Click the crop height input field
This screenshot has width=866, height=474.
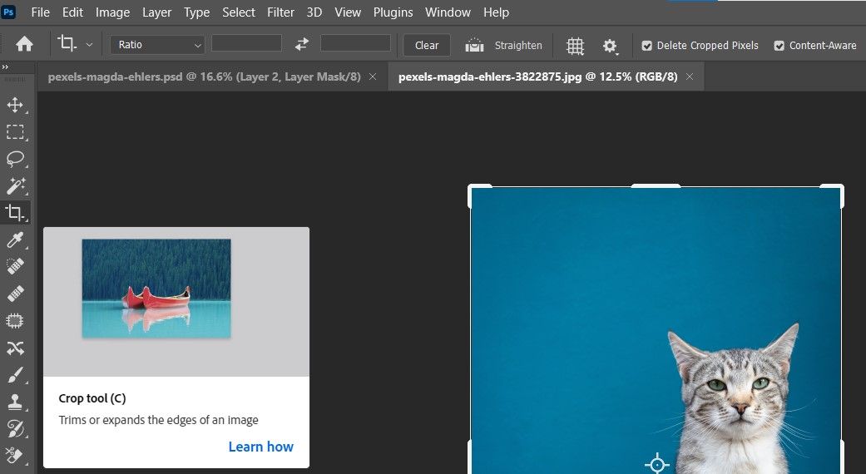[355, 43]
